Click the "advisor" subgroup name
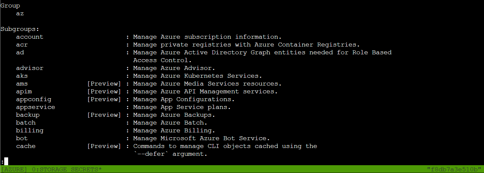 (30, 68)
